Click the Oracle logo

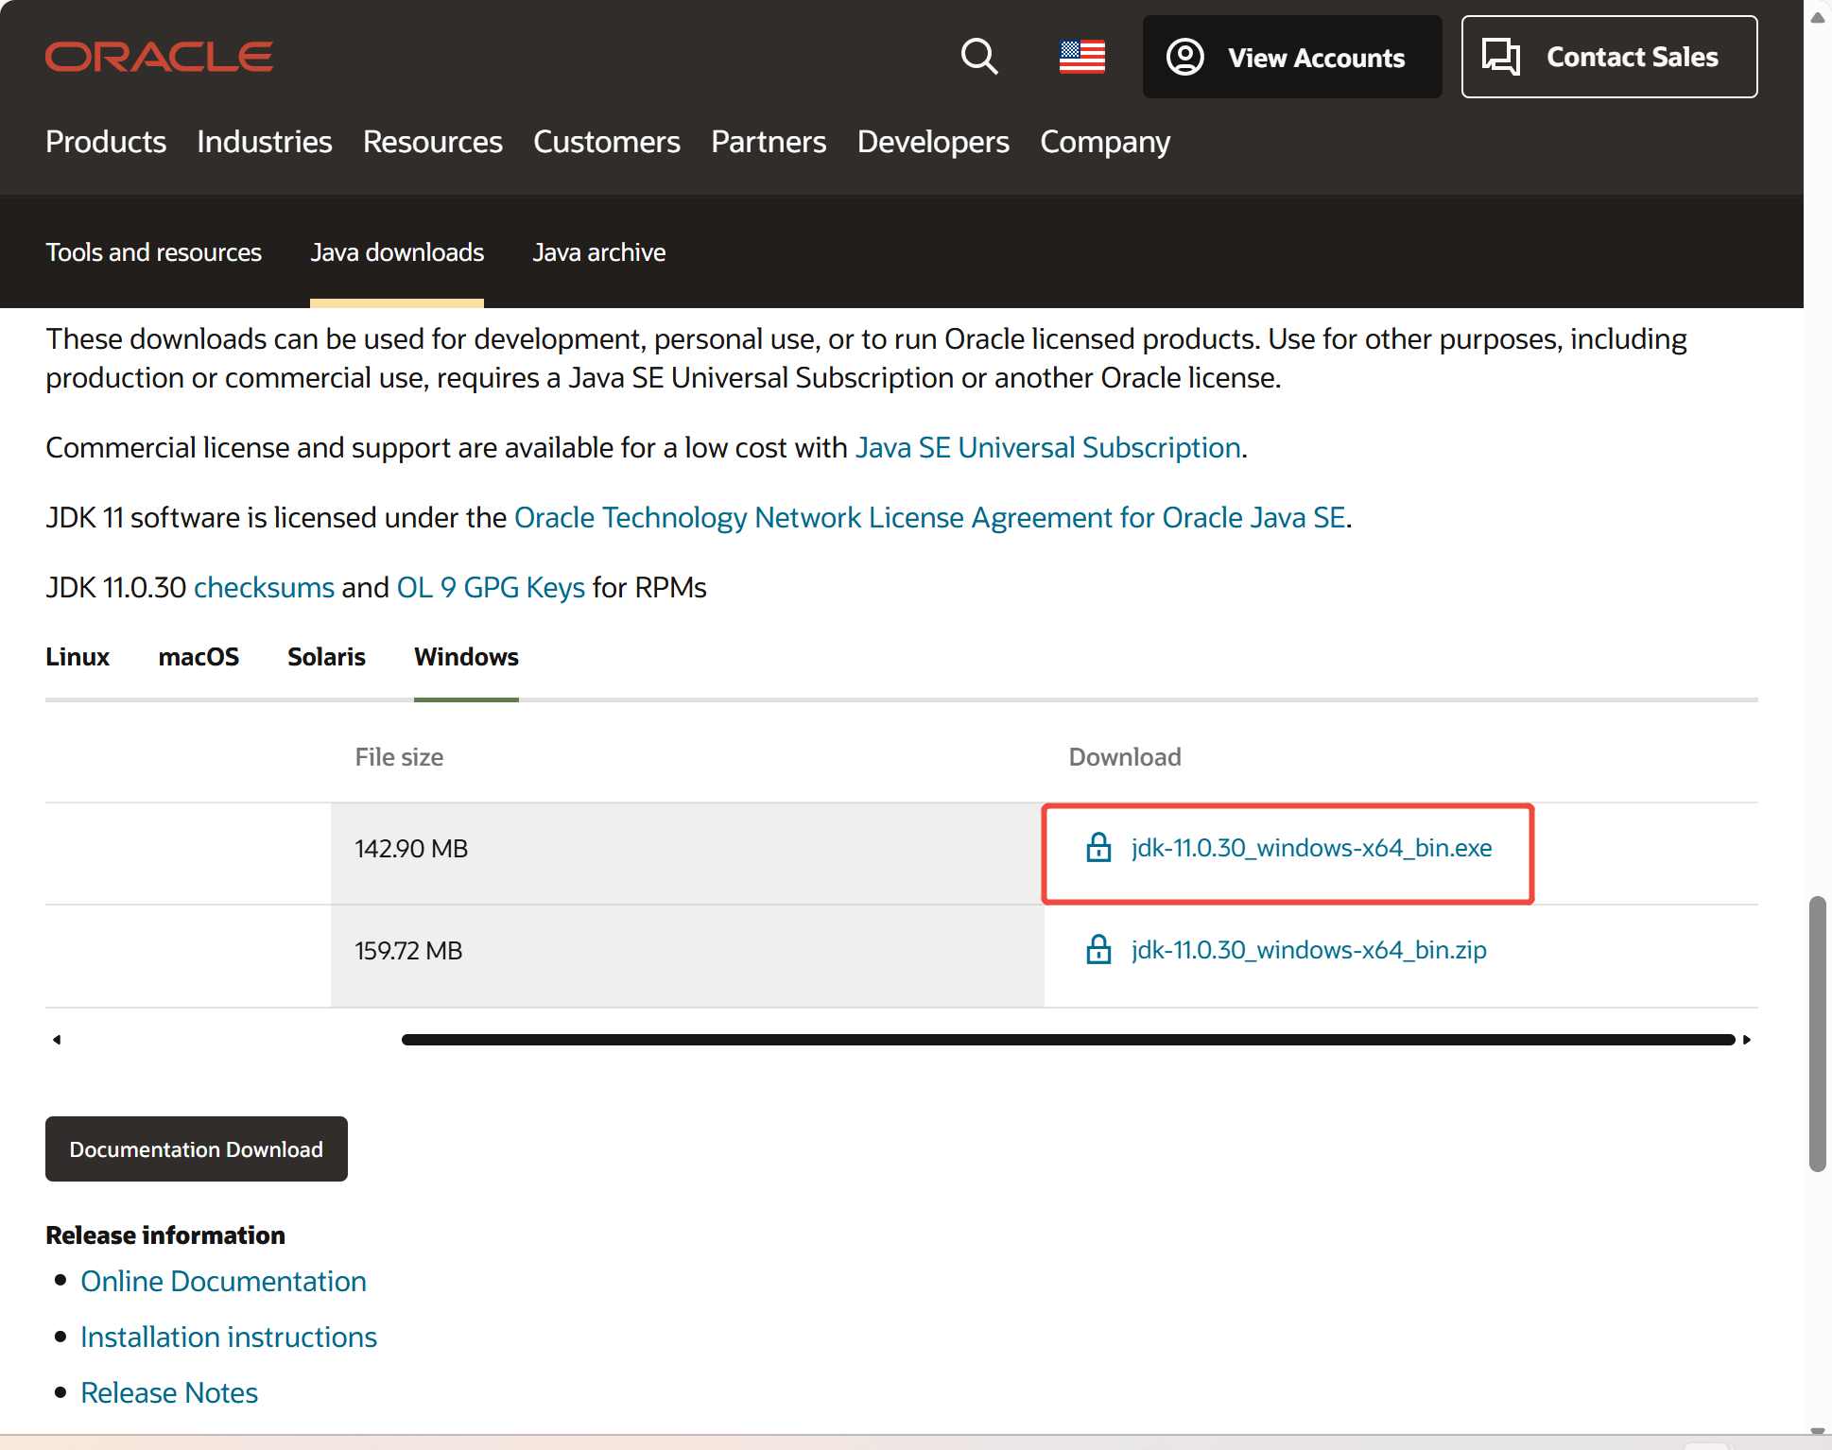tap(159, 57)
